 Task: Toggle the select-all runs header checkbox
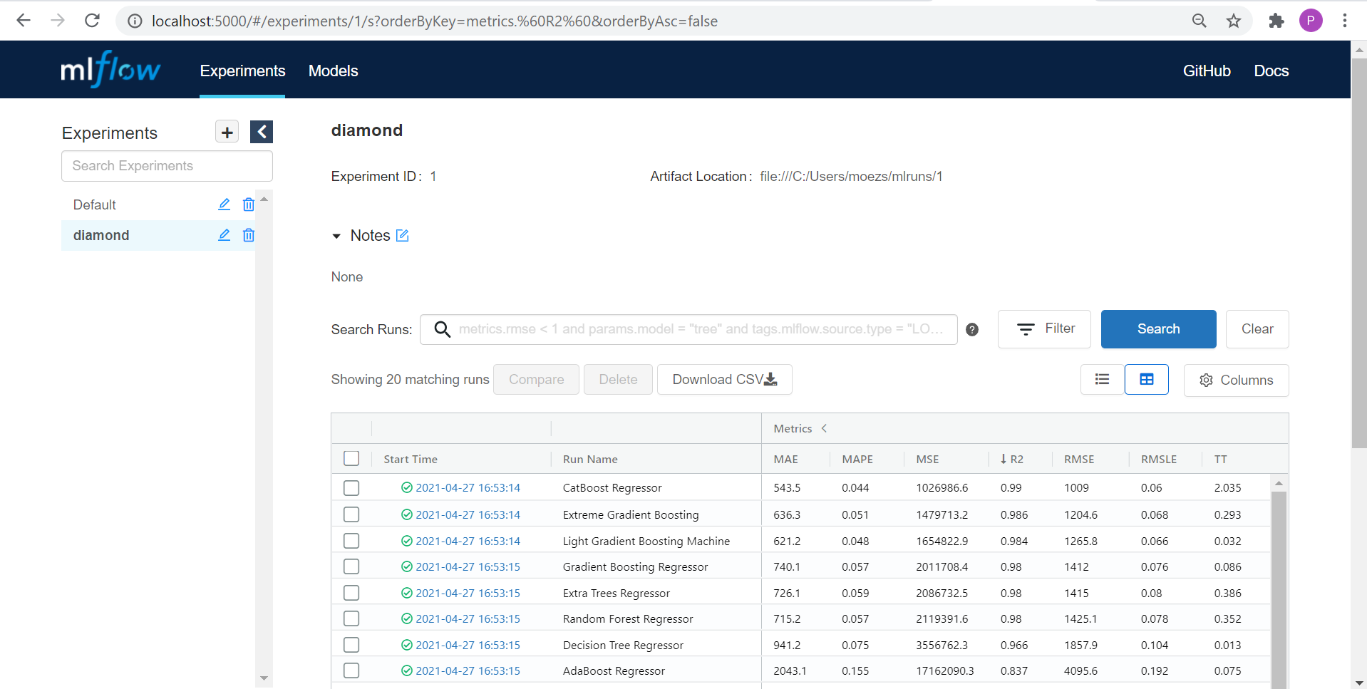pyautogui.click(x=351, y=459)
